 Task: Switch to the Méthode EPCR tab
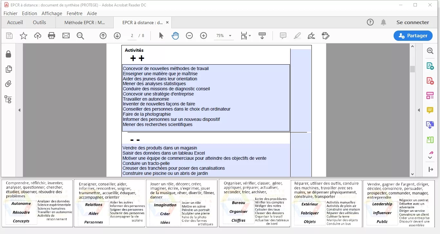tap(85, 22)
